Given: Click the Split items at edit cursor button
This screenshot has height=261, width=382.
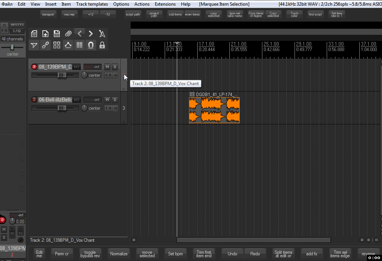Looking at the screenshot, I should coord(283,254).
